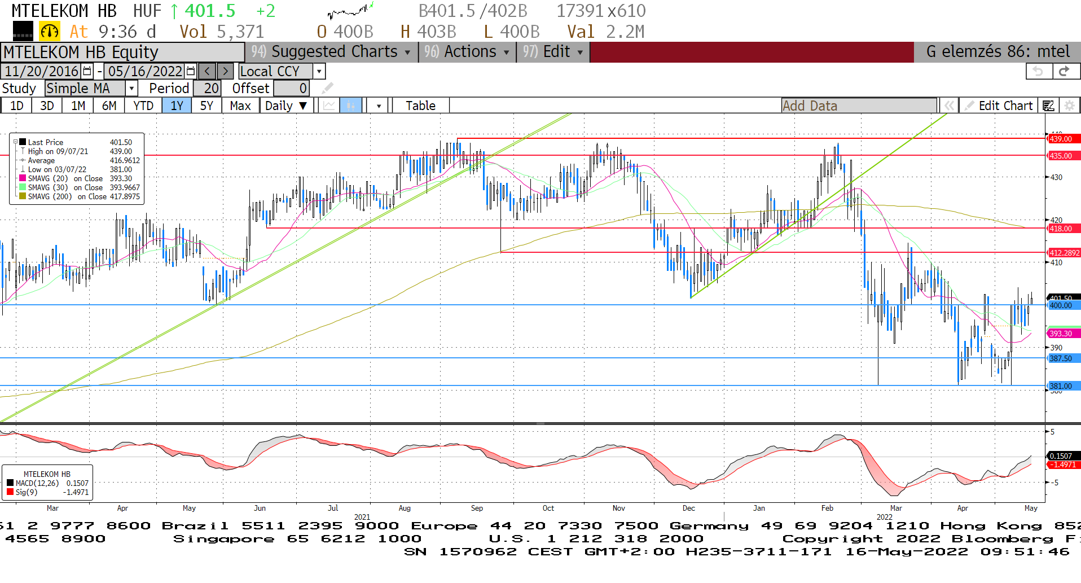
Task: Expand Suggested Charts menu
Action: [331, 52]
